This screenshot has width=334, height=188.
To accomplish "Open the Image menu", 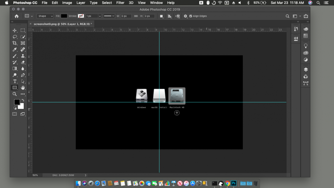I will [x=67, y=3].
